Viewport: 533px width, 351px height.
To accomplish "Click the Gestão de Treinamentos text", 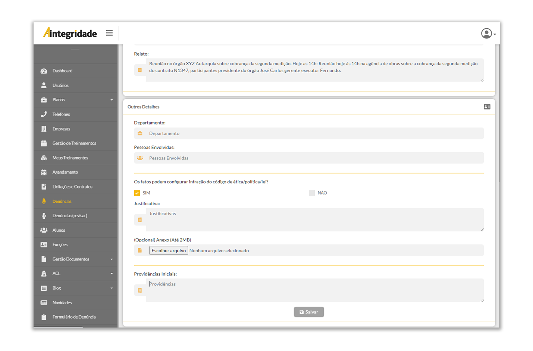I will coord(74,143).
